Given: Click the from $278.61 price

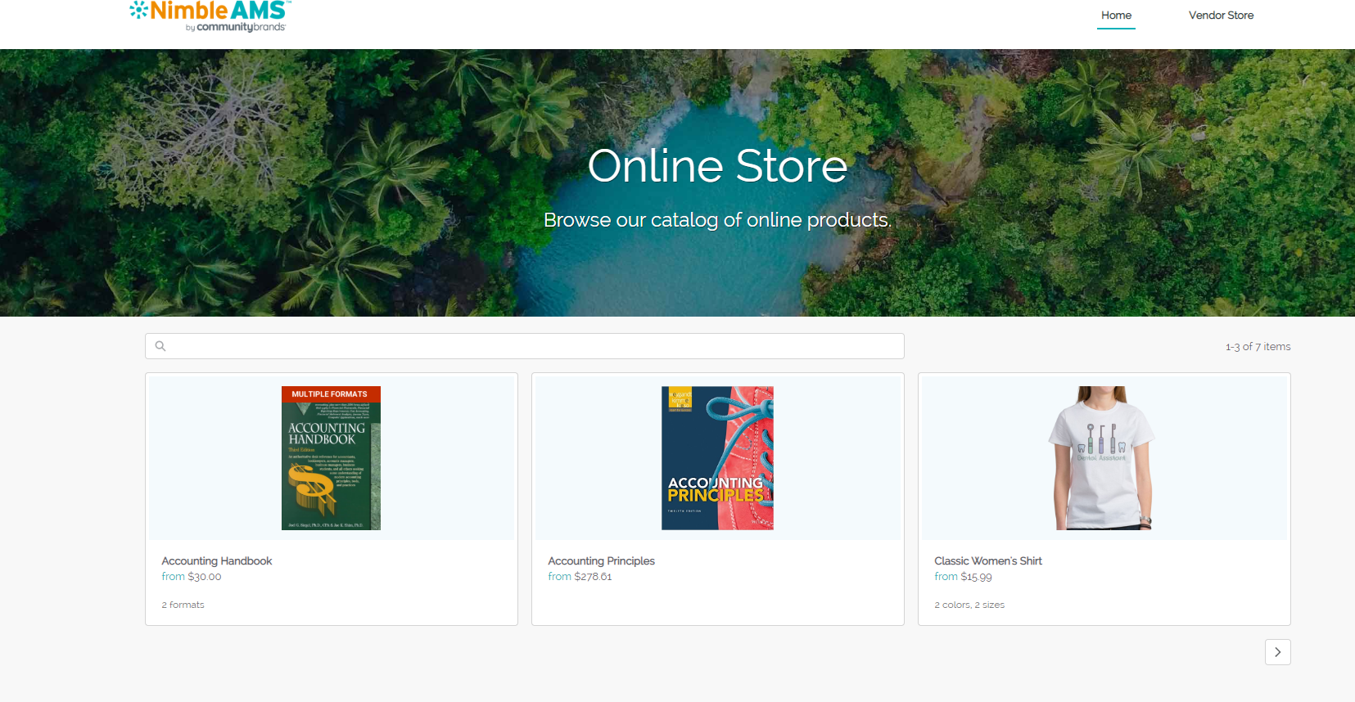Looking at the screenshot, I should (580, 577).
